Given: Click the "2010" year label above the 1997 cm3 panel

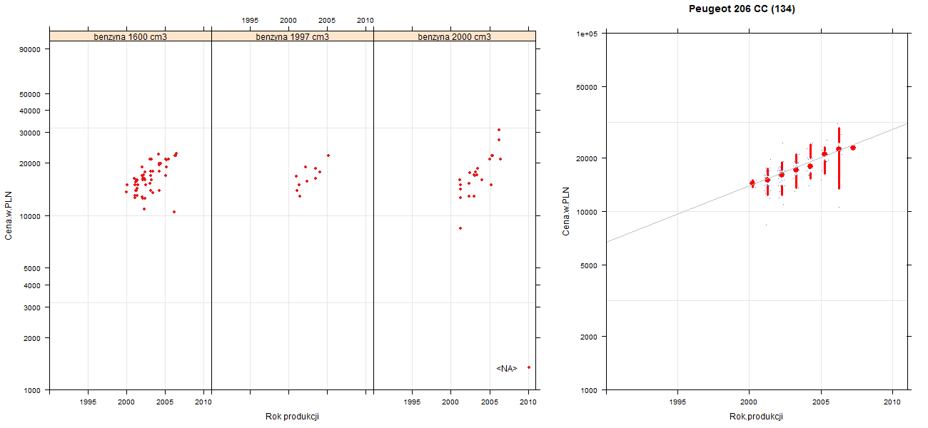Looking at the screenshot, I should point(365,21).
